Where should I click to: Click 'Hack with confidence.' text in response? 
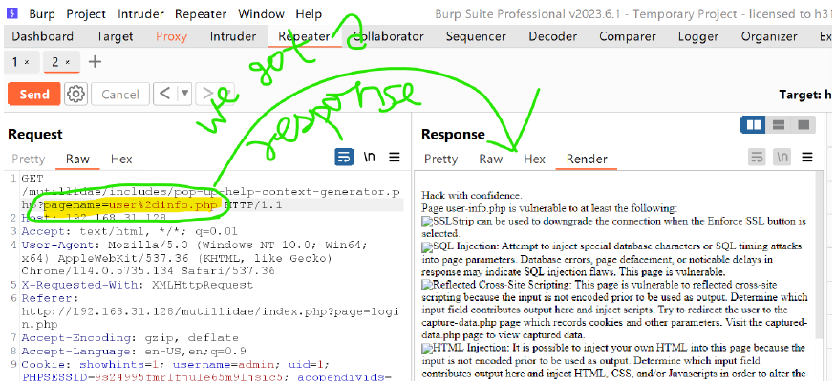tap(471, 195)
